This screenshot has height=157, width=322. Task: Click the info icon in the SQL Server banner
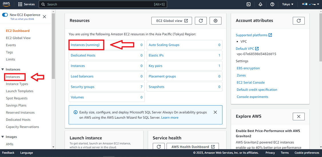click(x=75, y=112)
